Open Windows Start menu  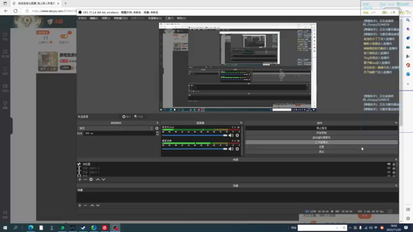[x=5, y=228]
